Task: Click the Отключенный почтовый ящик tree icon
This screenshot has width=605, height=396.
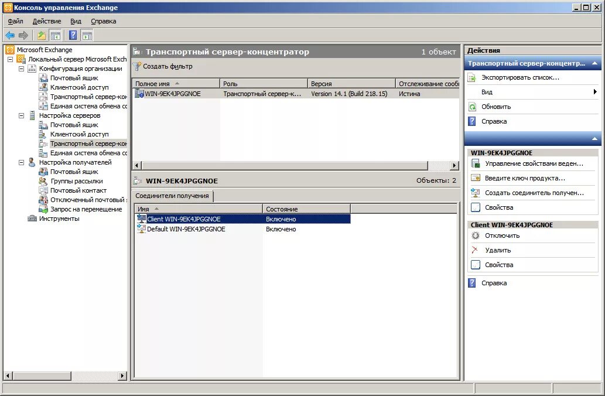Action: (43, 200)
